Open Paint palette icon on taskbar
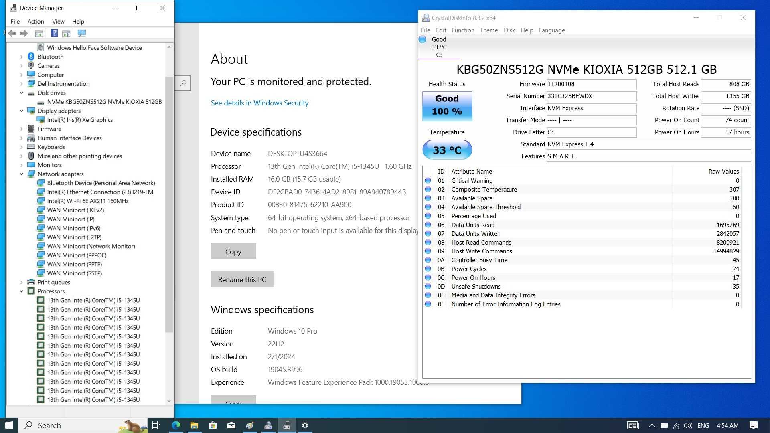 [x=249, y=425]
